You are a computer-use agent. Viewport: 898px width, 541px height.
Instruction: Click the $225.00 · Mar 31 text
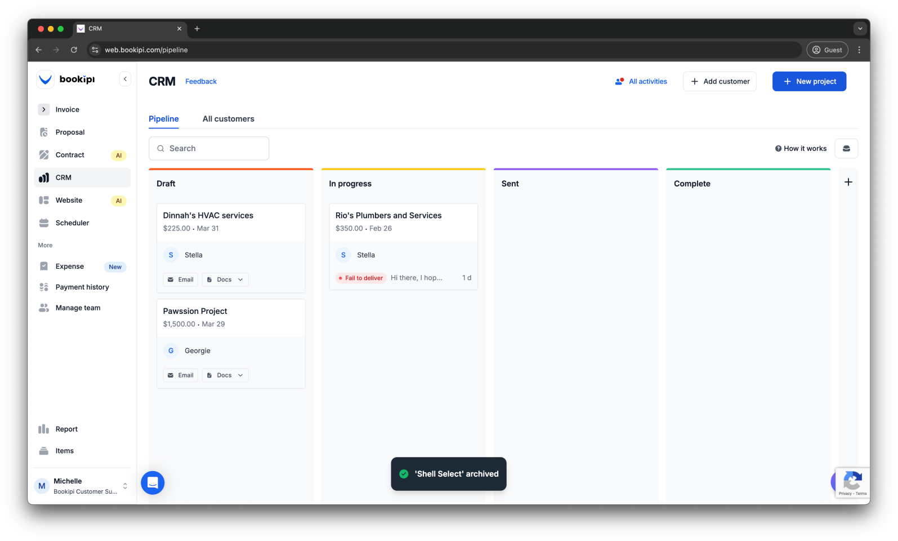[x=191, y=229]
